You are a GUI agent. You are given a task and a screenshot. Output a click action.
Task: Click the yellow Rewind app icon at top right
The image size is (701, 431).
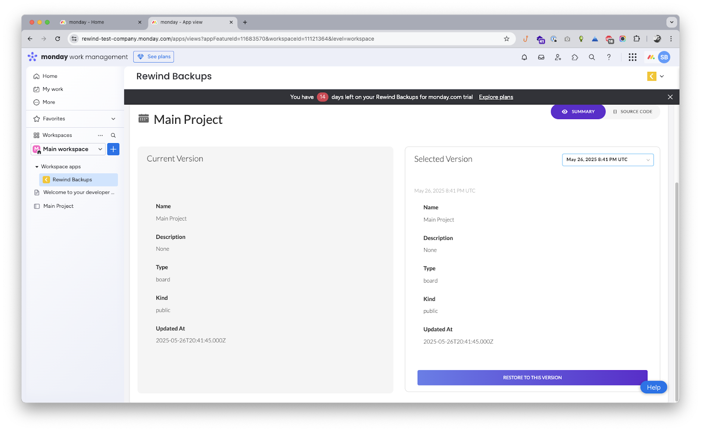pos(651,76)
